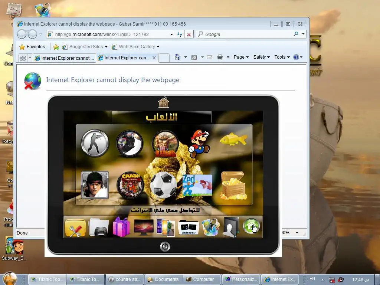
Task: Open the Zed game thumbnail
Action: (197, 185)
